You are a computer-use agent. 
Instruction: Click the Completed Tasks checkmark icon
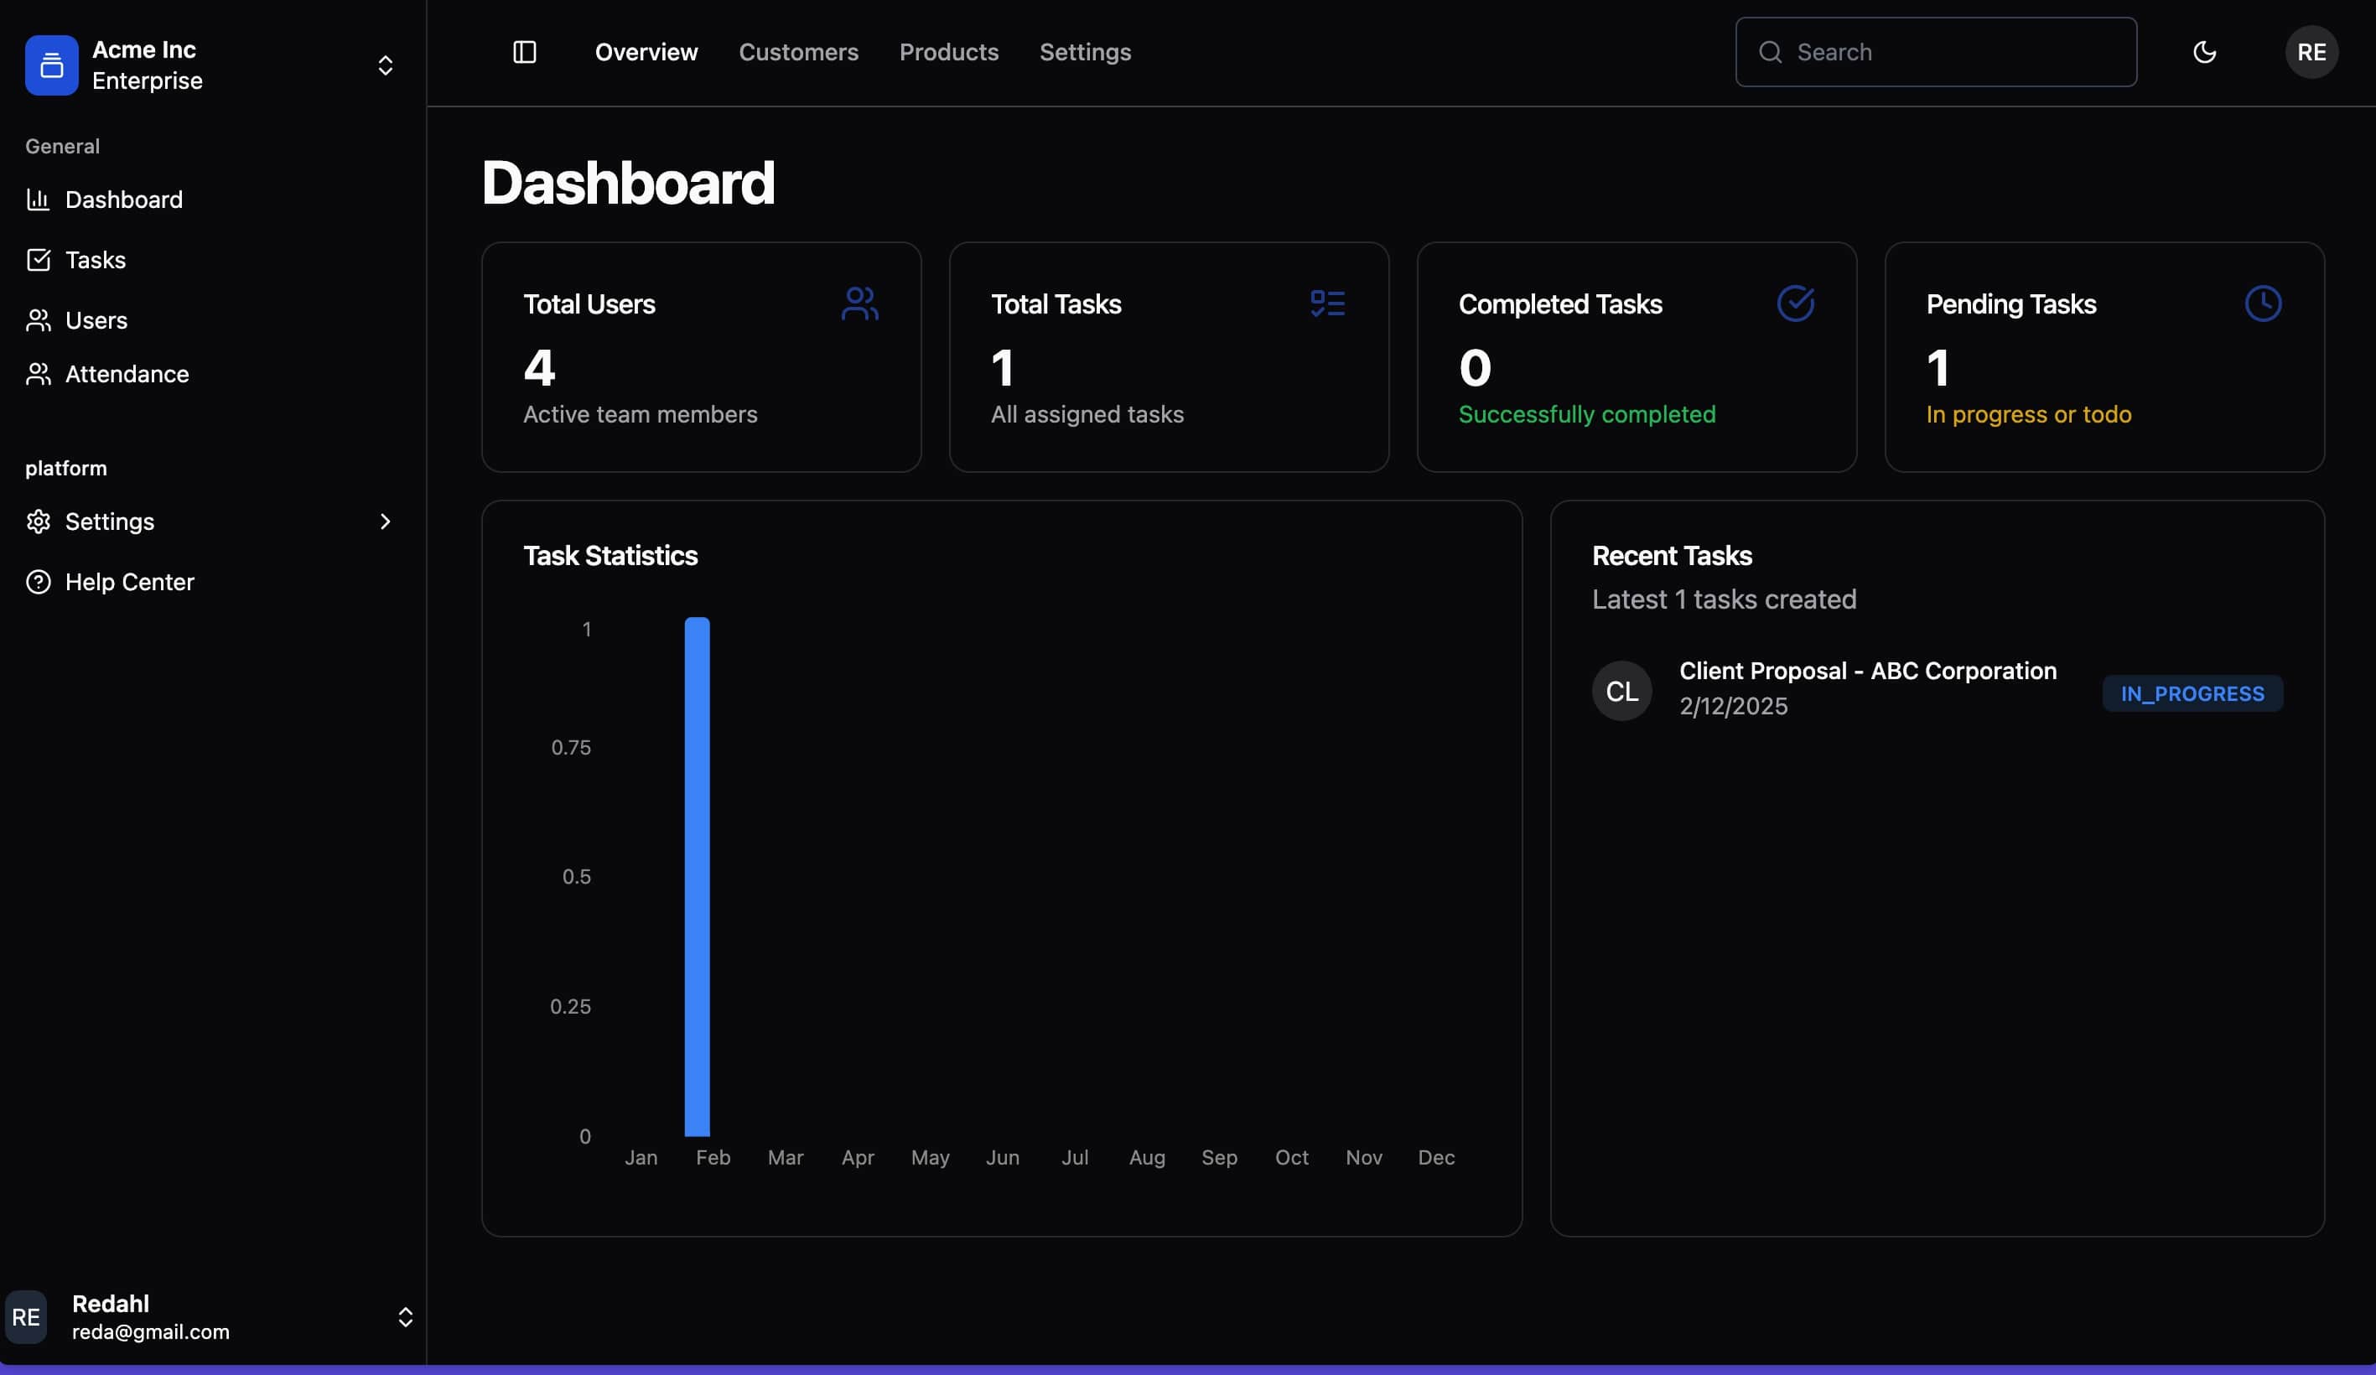1795,304
